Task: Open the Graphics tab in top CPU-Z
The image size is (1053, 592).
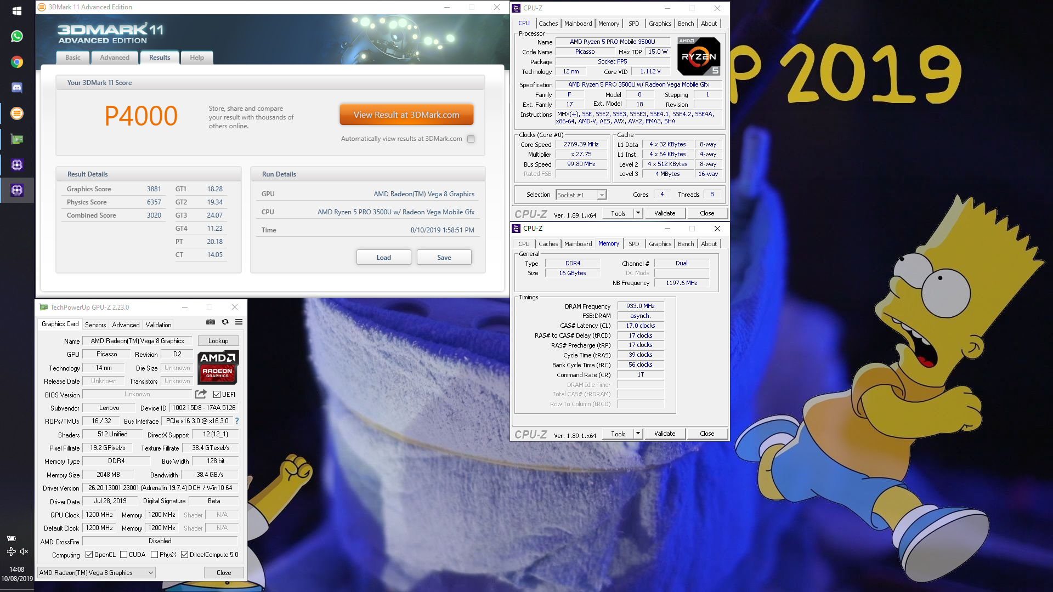Action: click(660, 24)
